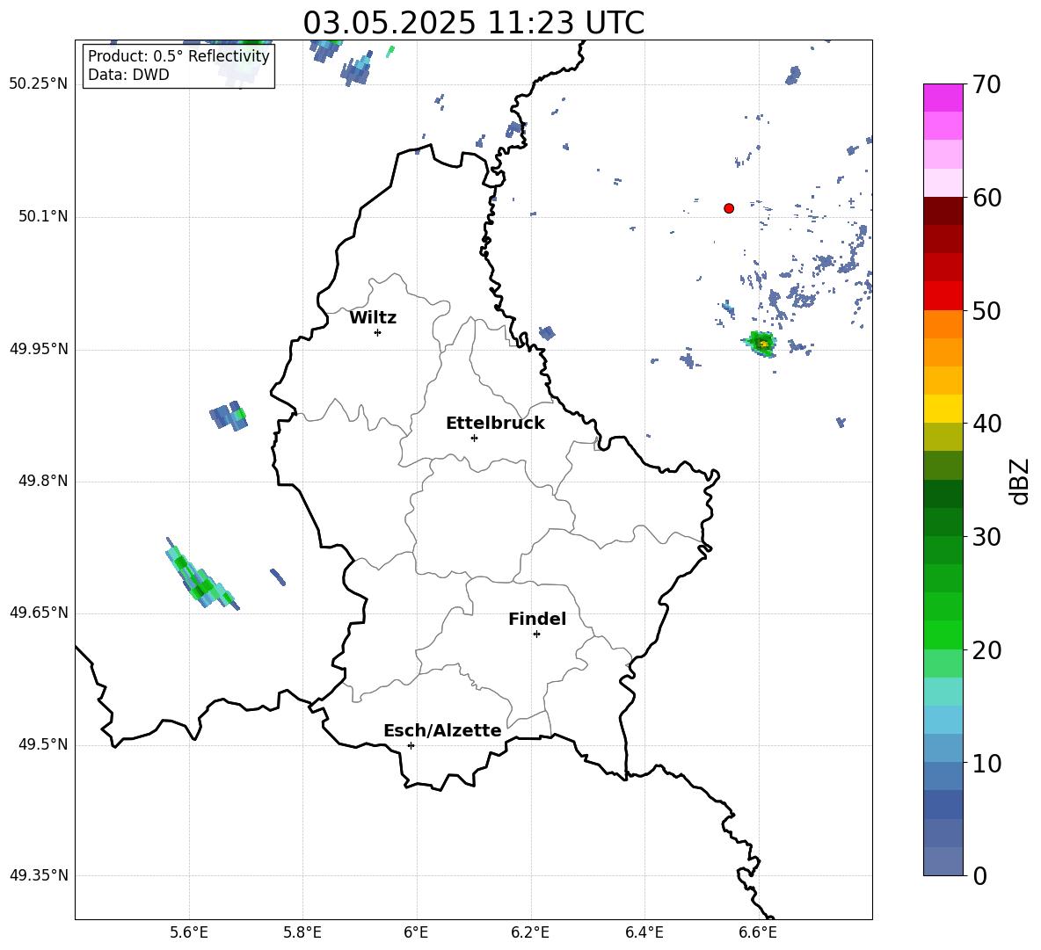
Task: Click the 50 value on the colorbar
Action: click(986, 310)
